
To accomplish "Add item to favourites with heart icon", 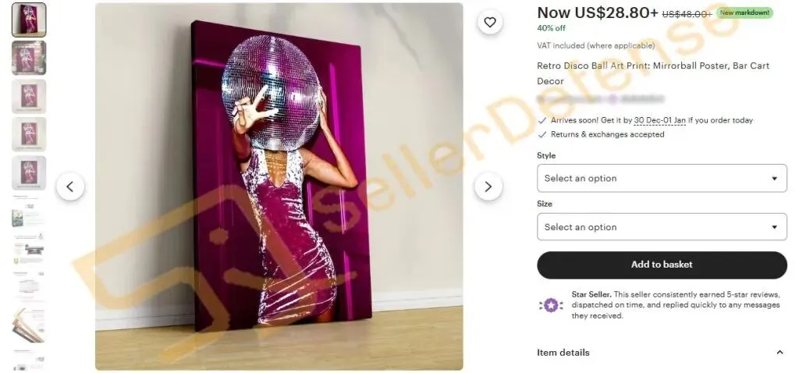I will tap(490, 23).
